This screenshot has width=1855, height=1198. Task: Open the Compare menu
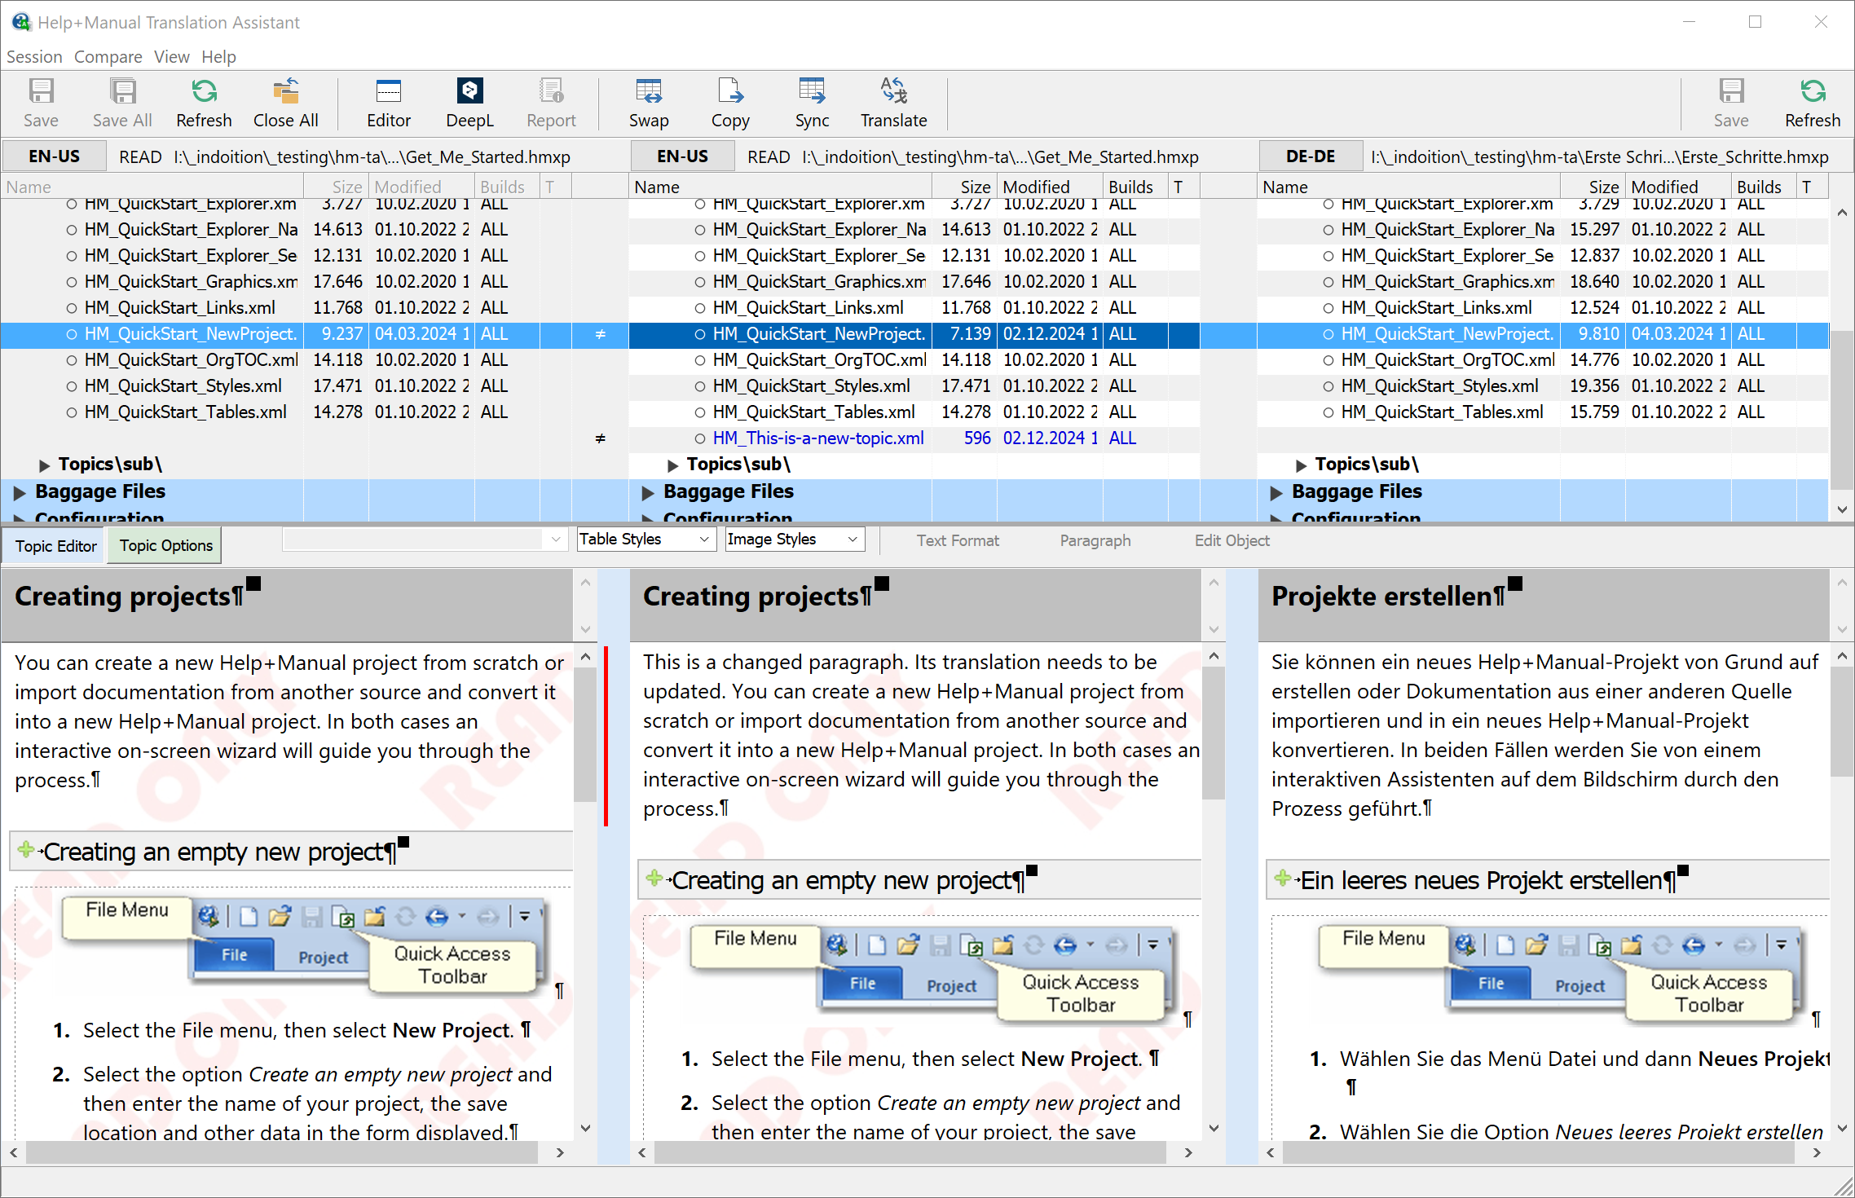pos(108,56)
